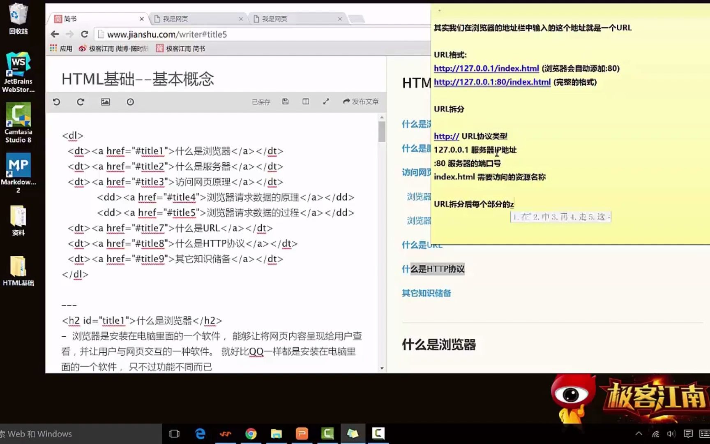Go back with browser back arrow
The width and height of the screenshot is (710, 444).
pos(55,34)
